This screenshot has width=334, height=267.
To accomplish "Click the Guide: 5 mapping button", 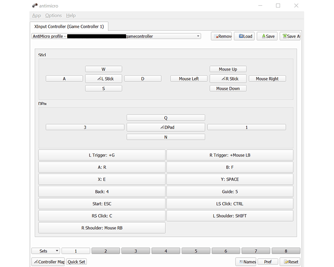I will [x=230, y=191].
